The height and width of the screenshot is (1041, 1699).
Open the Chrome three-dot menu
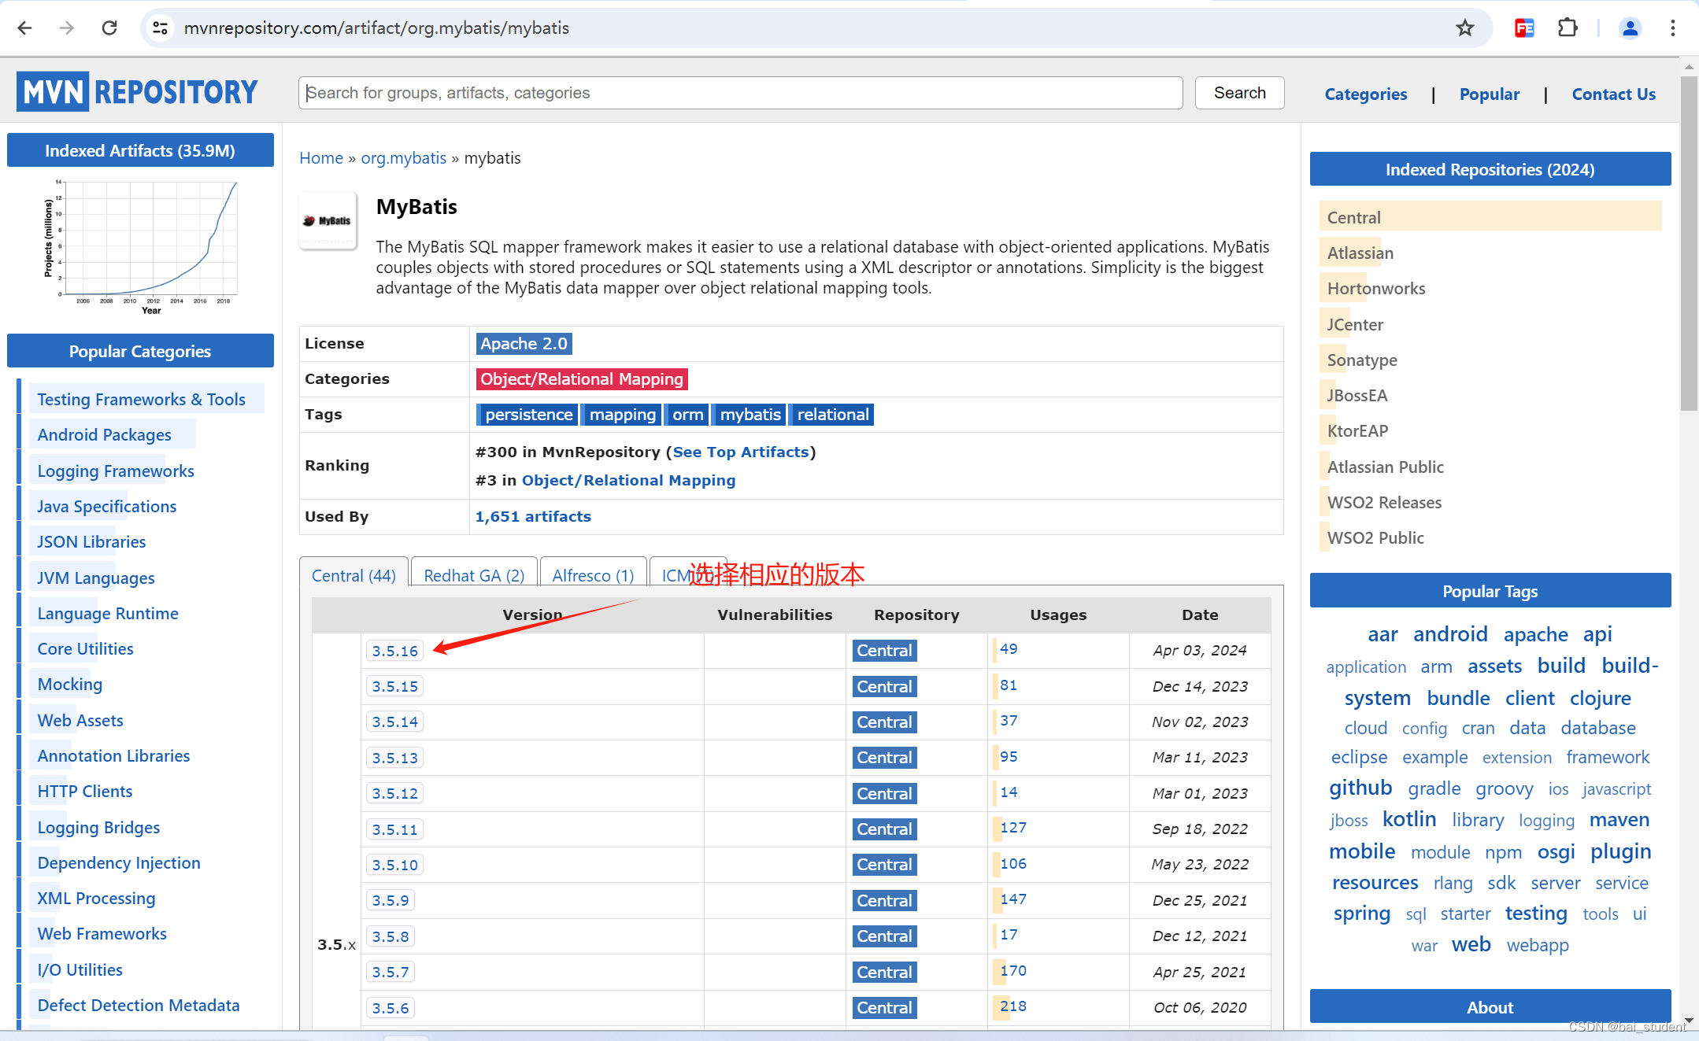pyautogui.click(x=1672, y=28)
